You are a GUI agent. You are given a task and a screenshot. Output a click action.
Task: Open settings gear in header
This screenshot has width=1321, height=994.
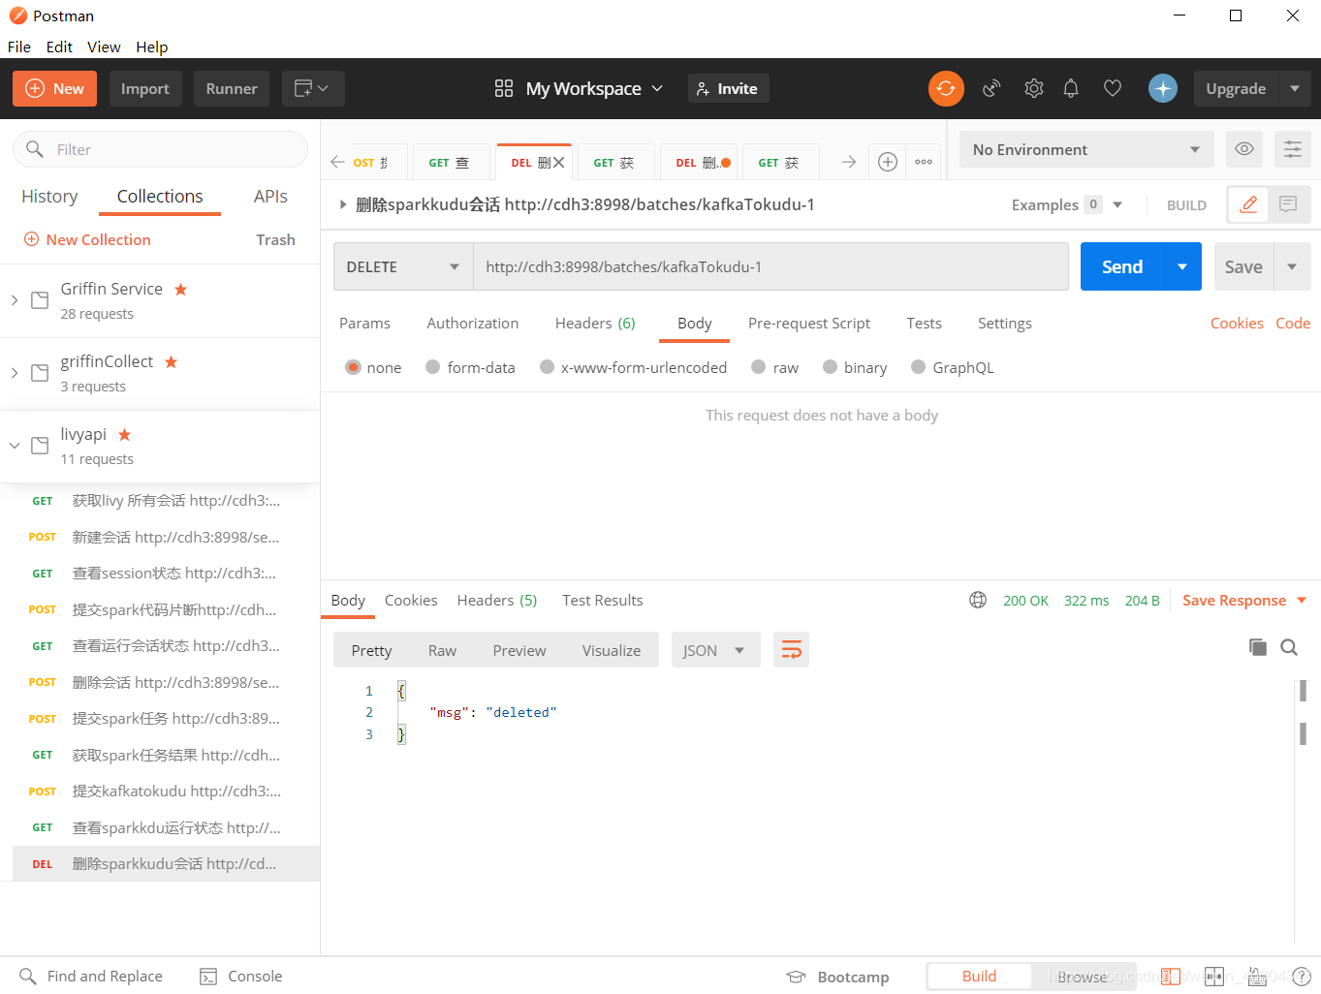coord(1034,88)
